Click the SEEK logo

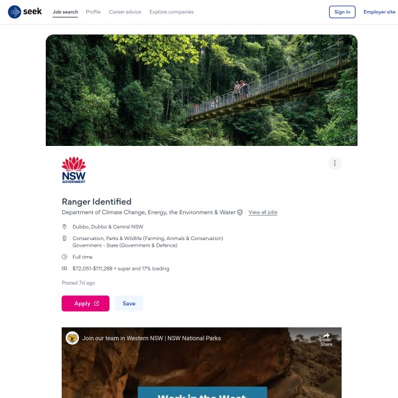coord(25,12)
